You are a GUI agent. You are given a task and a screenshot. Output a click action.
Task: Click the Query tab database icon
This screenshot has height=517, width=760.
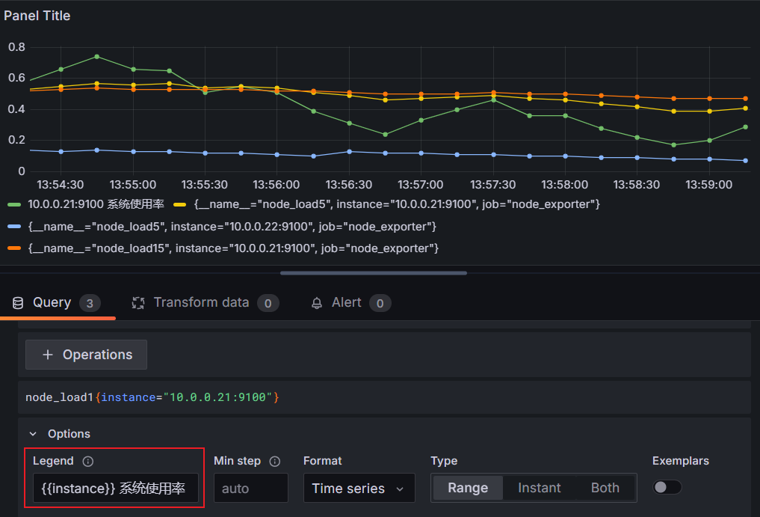click(18, 303)
